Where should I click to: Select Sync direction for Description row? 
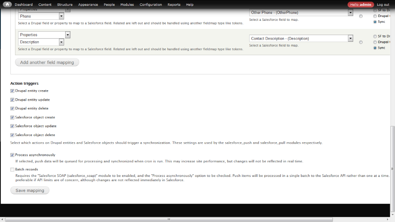(375, 48)
